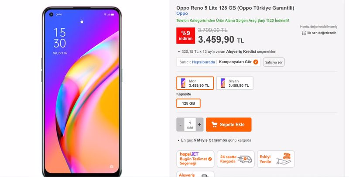Choose the 128 GB capacity option
Screen dimensions: 349x177
(188, 103)
